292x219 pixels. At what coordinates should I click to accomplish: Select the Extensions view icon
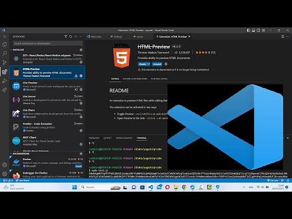[4, 72]
